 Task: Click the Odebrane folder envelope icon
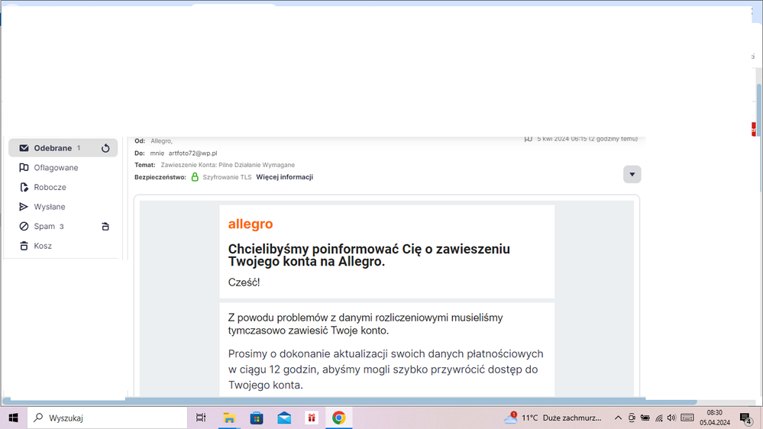[x=24, y=148]
